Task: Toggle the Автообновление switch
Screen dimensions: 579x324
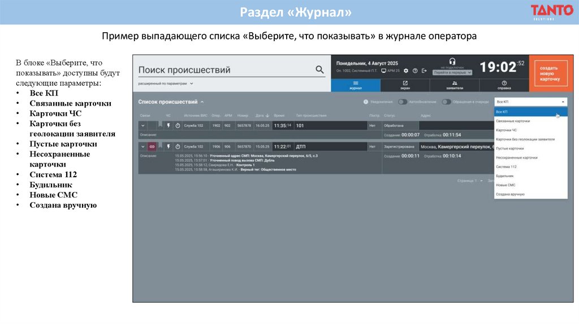Action: coord(403,102)
